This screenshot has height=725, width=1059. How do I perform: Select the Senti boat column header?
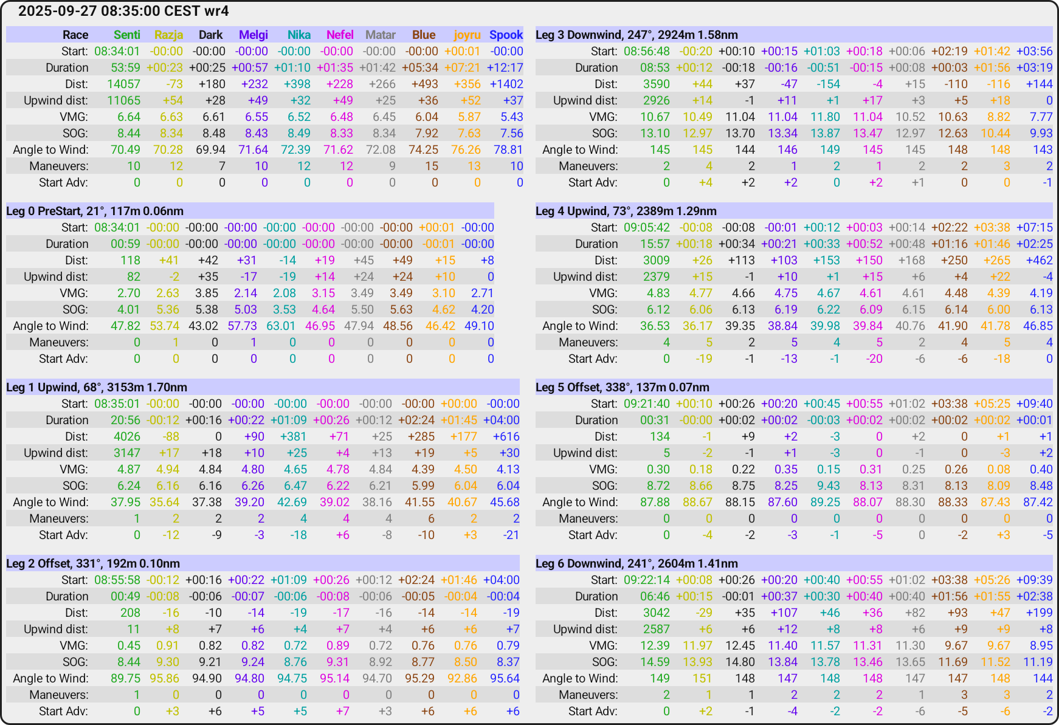tap(127, 35)
